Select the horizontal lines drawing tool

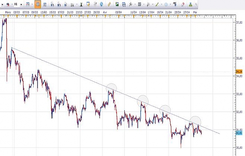[140, 5]
